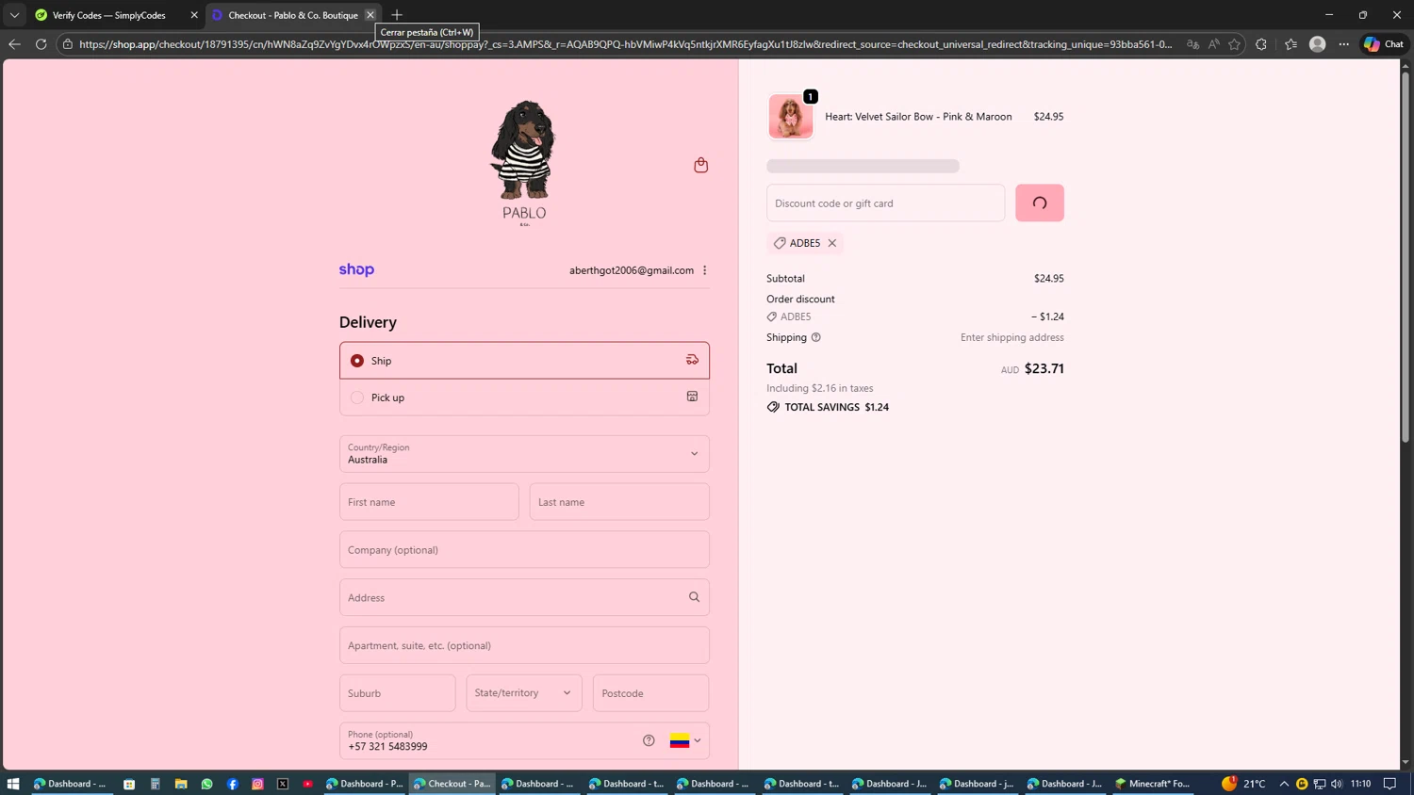Click the Velvet Sailor Bow product thumbnail
This screenshot has width=1414, height=795.
click(x=790, y=117)
